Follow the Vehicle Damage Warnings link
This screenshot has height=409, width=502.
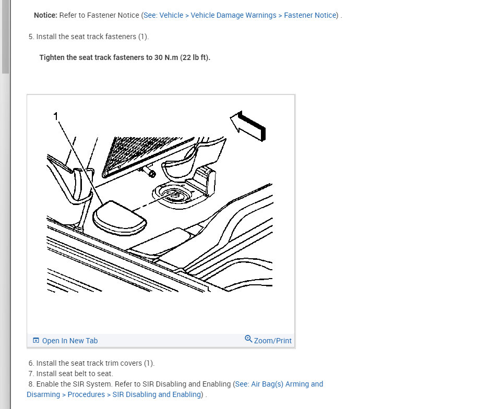click(x=233, y=15)
